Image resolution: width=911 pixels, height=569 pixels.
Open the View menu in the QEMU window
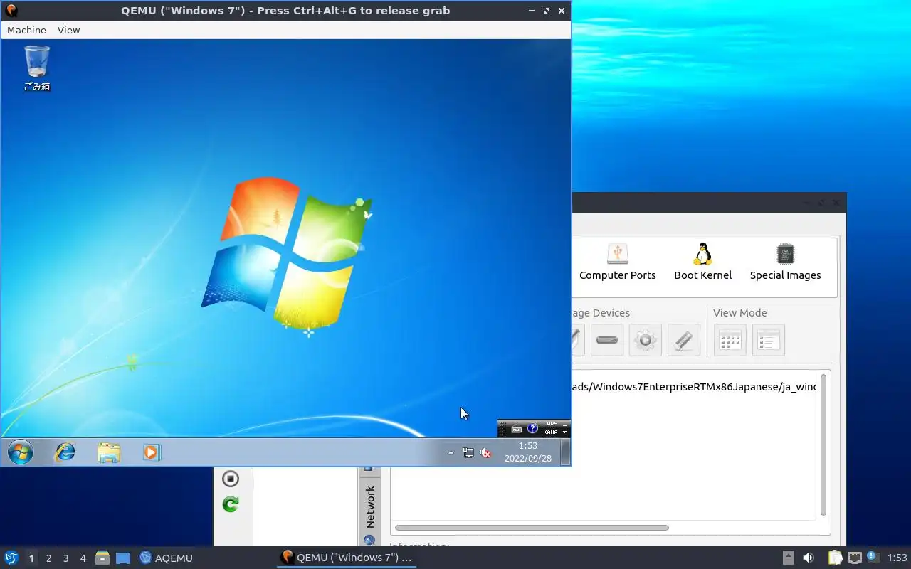(x=68, y=30)
